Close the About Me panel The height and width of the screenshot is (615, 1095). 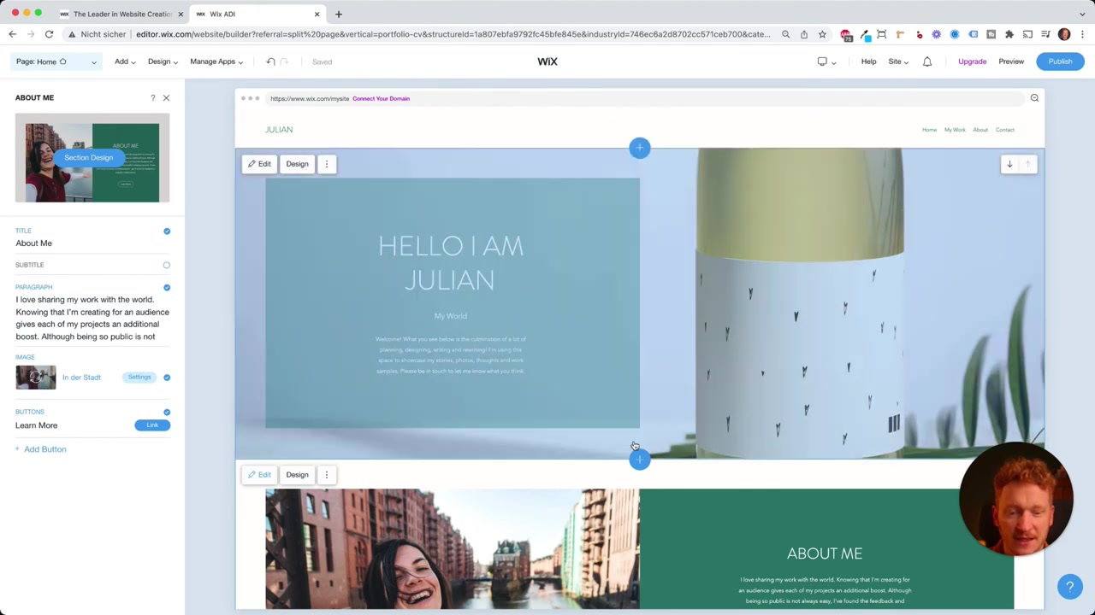[166, 98]
